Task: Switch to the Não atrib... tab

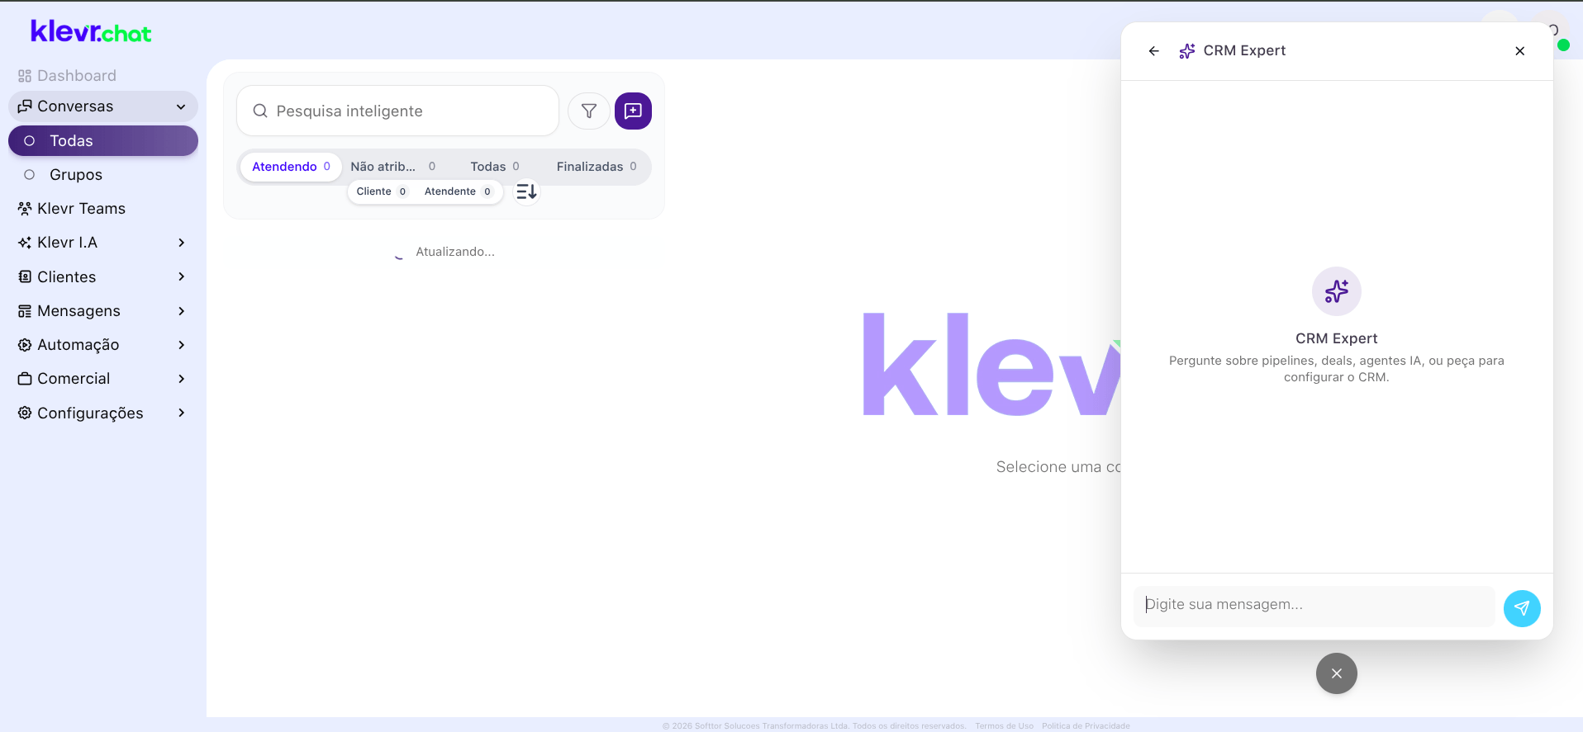Action: point(392,167)
